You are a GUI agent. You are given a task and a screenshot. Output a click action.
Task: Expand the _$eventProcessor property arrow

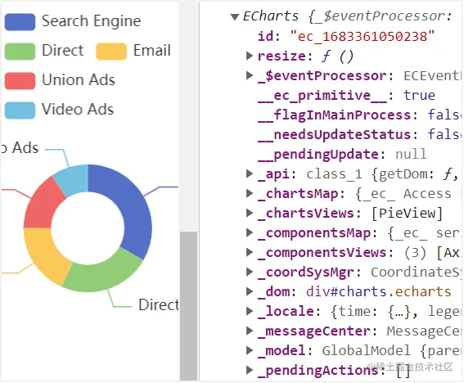coord(250,75)
